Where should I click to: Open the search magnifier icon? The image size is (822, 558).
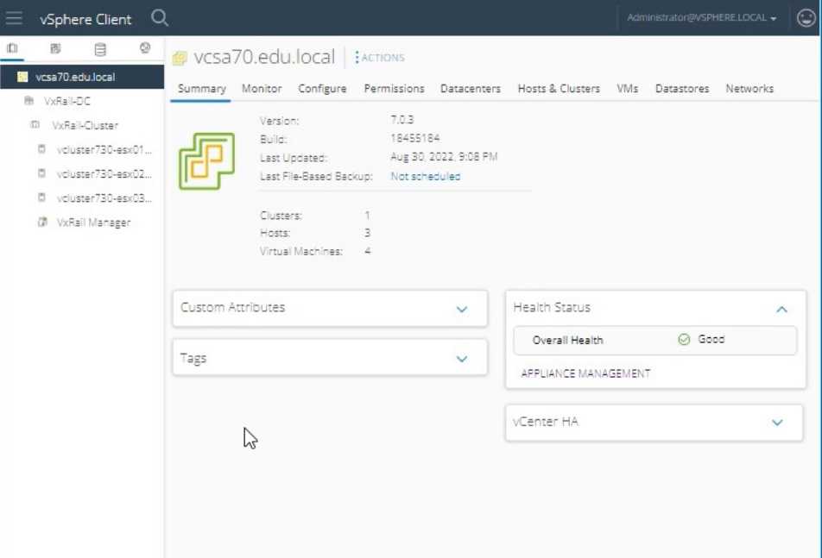160,18
